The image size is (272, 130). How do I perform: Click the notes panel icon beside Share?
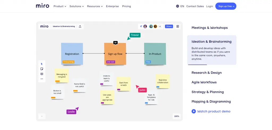pos(178,26)
